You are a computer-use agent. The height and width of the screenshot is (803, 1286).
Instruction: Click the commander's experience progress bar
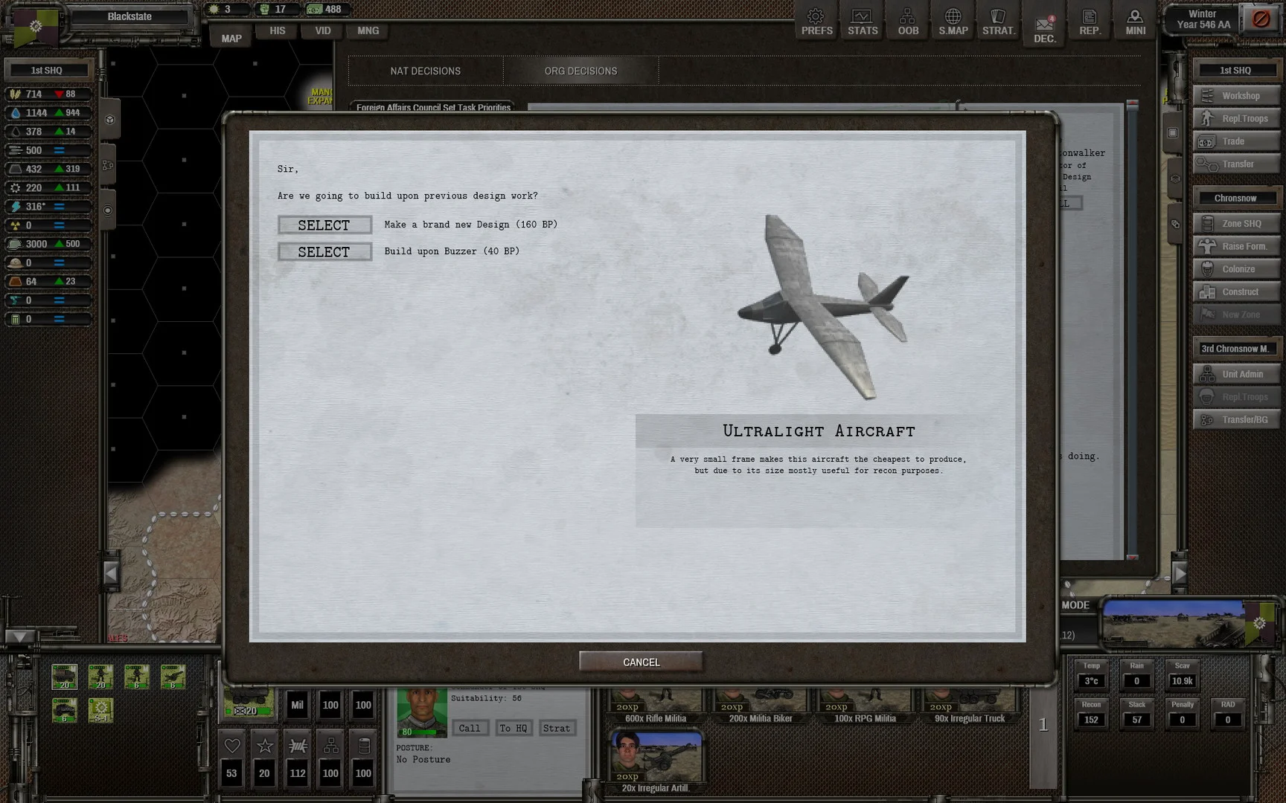tap(417, 732)
